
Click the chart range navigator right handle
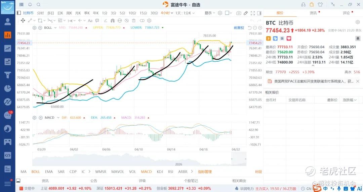click(245, 159)
